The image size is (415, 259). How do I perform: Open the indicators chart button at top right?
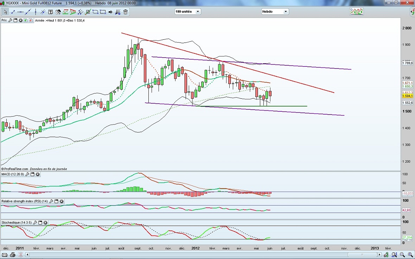click(356, 12)
